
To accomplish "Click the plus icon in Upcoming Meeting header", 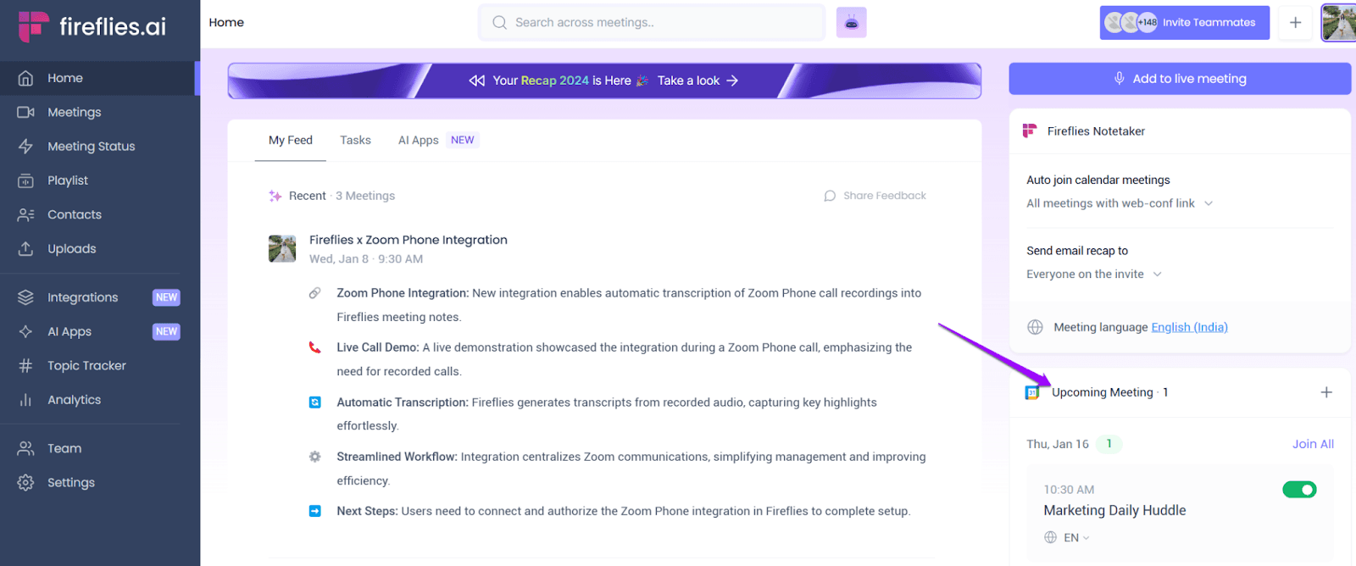I will [x=1326, y=392].
